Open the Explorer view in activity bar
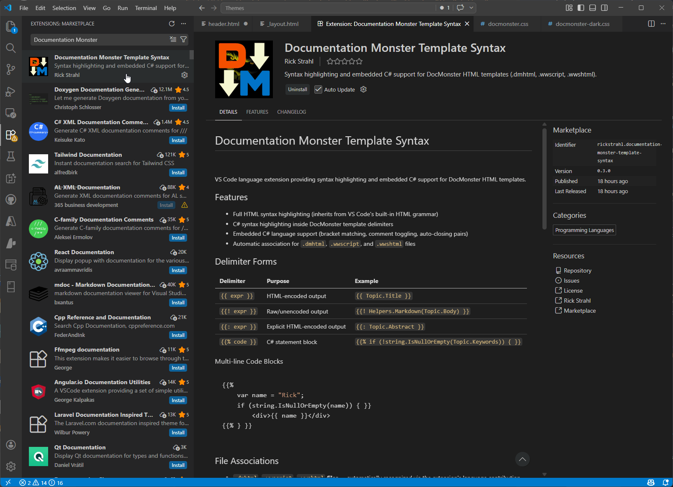Screen dimensions: 673x487 [x=11, y=26]
